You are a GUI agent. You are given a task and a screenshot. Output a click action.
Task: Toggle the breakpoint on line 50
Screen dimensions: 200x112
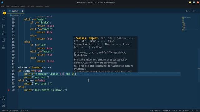tap(9, 90)
